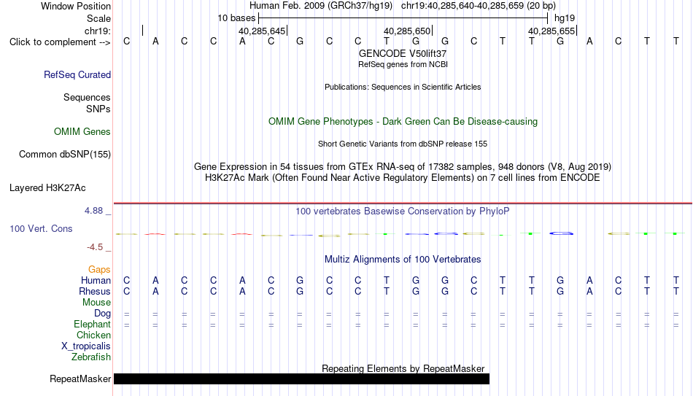The width and height of the screenshot is (693, 396).
Task: Click 'chr19:40,285,640-40,285,659 (20 bp)' position text
Action: coord(479,6)
